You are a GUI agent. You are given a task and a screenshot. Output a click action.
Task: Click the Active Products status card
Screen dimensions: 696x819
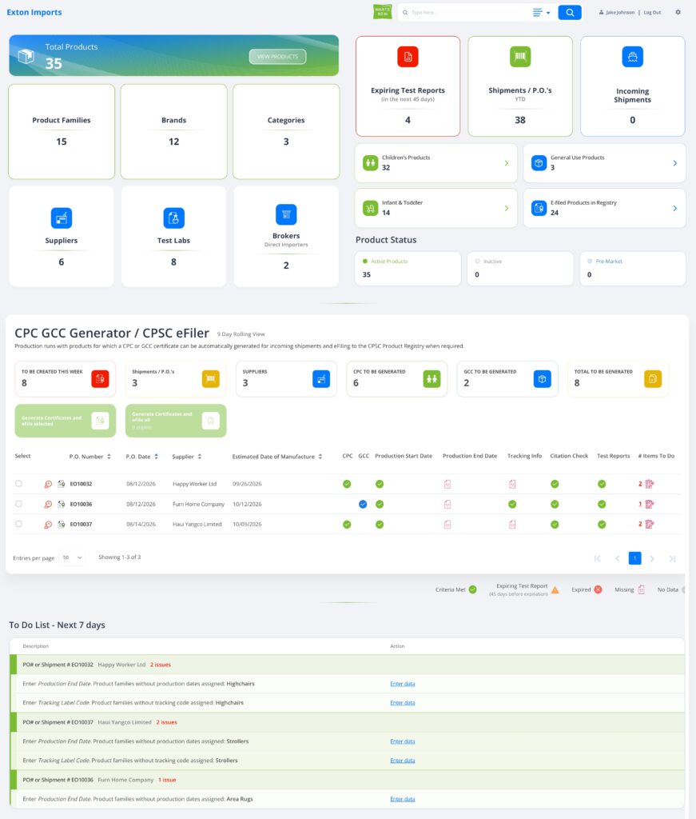408,269
